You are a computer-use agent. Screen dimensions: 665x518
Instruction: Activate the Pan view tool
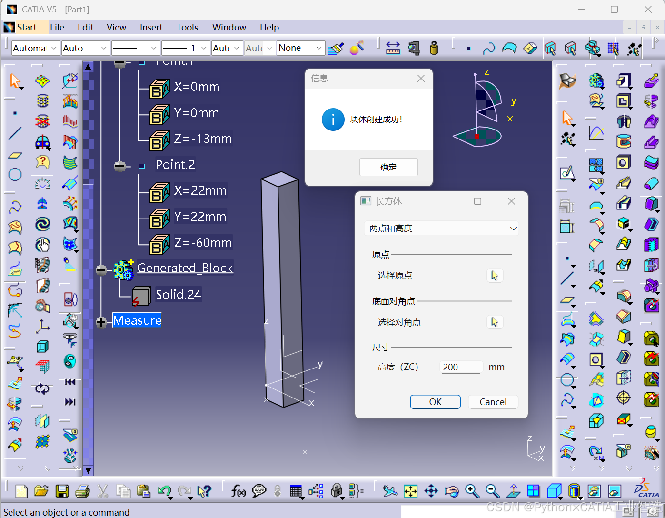pos(431,491)
